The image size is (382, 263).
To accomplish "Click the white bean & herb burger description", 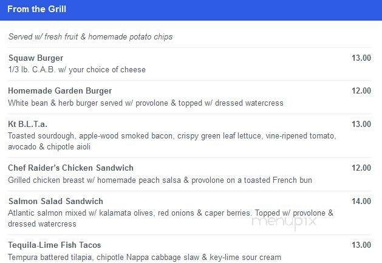I will [146, 103].
